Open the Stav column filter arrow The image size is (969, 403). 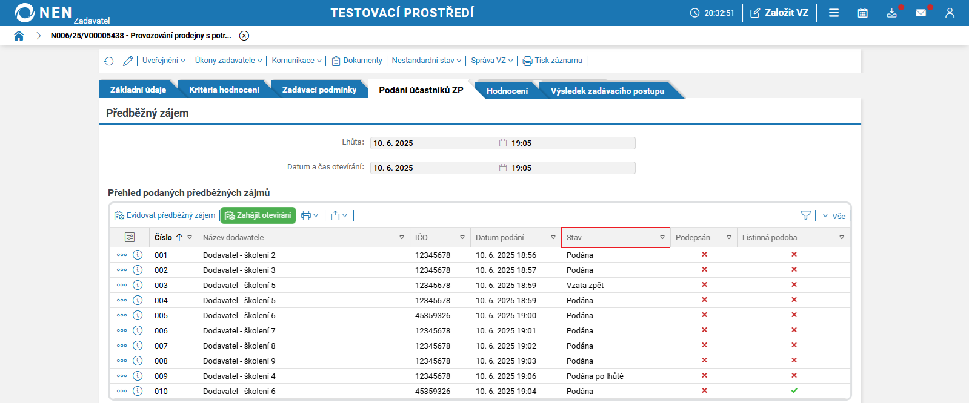click(x=662, y=237)
